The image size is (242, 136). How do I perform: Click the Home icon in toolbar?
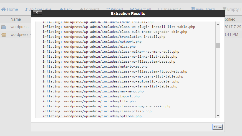coord(4,9)
